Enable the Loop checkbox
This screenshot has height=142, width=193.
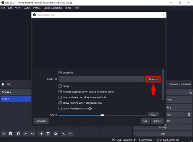60,86
